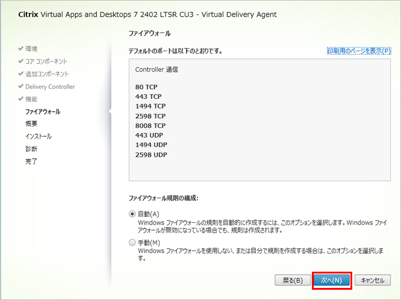This screenshot has height=300, width=401.
Task: Click the checkmark next to コア コンポーネント
Action: coord(21,61)
